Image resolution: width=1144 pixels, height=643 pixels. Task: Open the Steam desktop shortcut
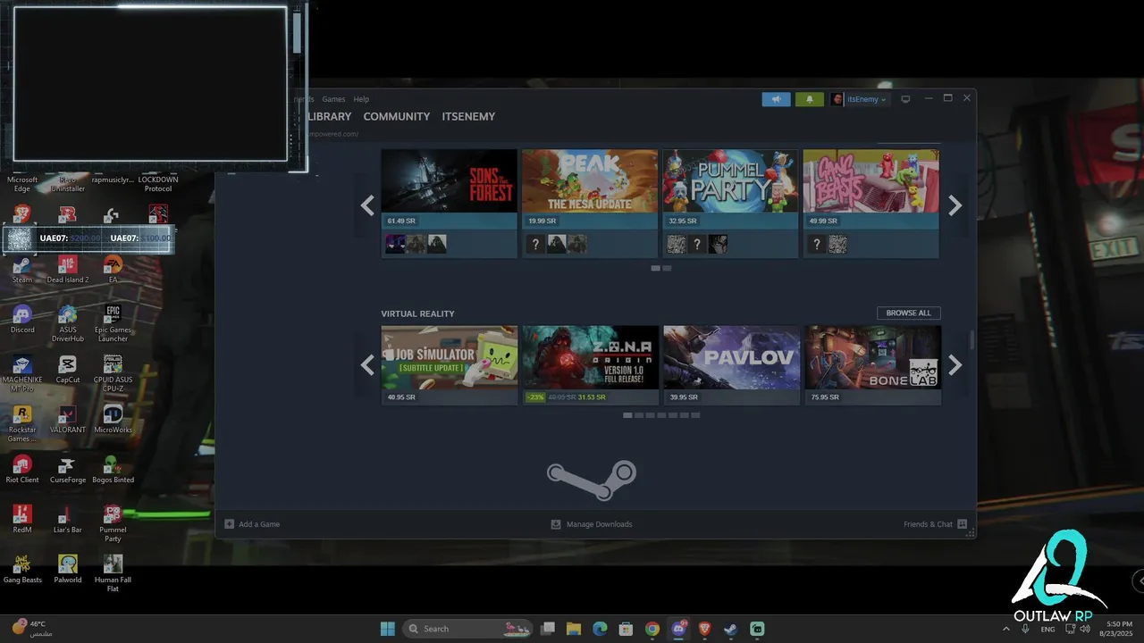[22, 269]
